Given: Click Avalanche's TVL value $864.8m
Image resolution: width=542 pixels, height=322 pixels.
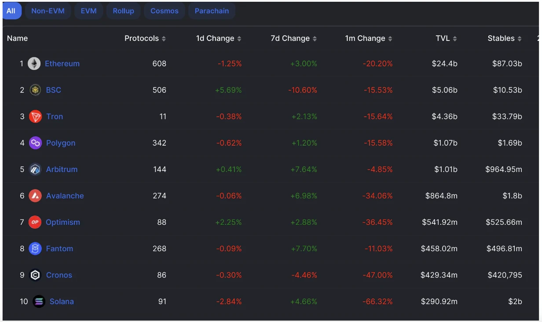Looking at the screenshot, I should pos(441,196).
